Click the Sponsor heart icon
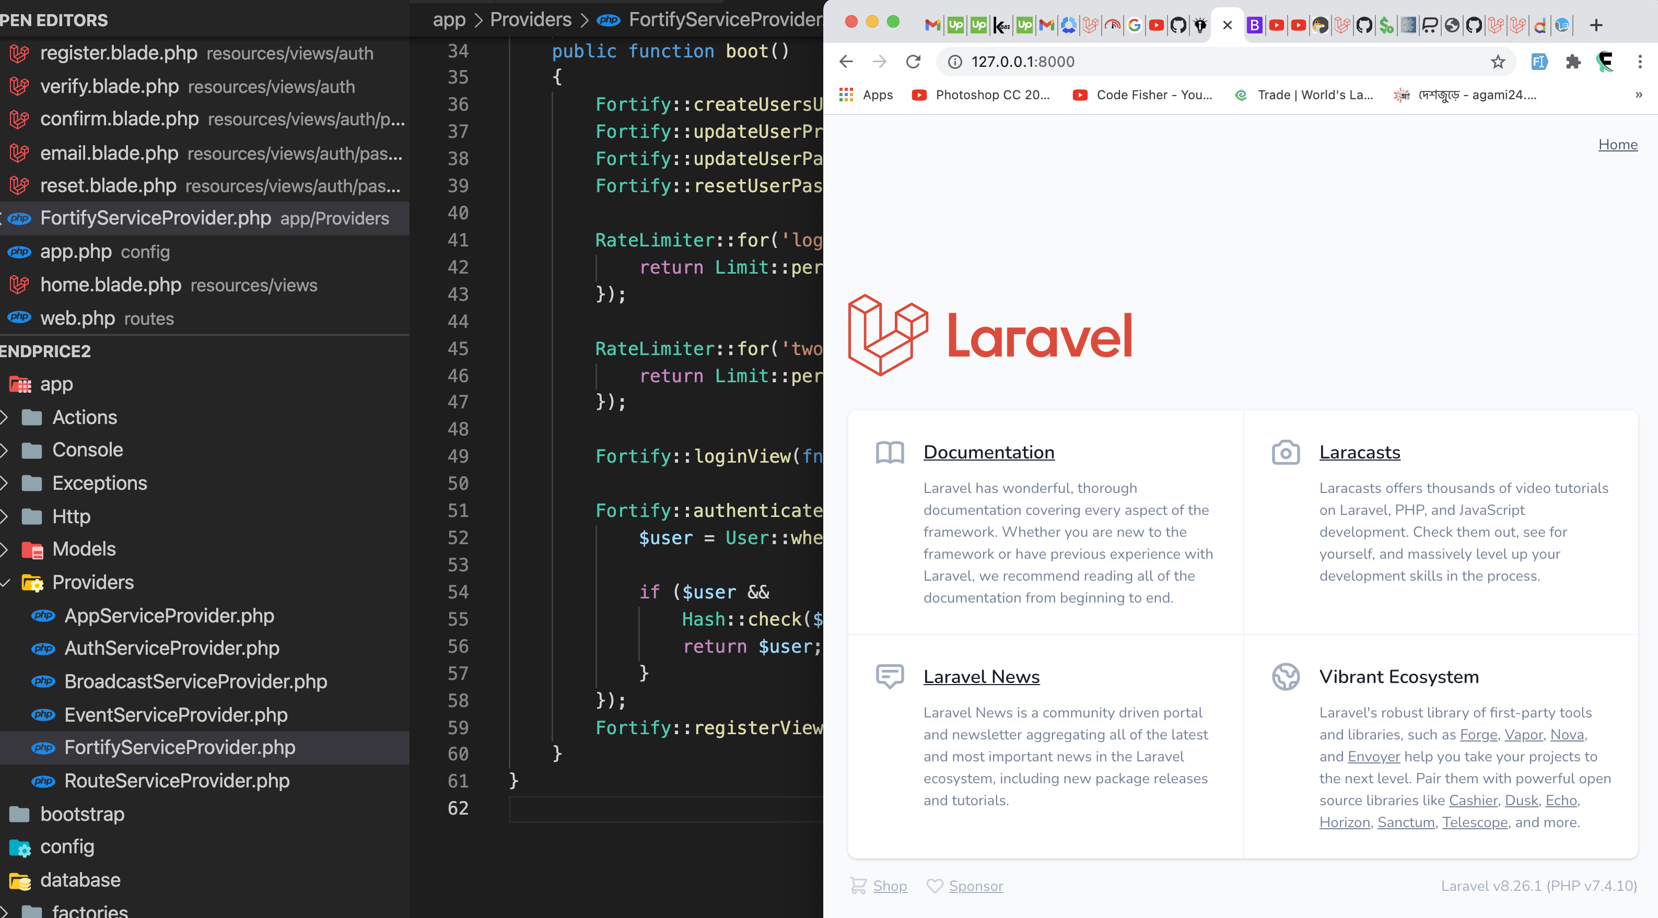Screen dimensions: 1658x918 (935, 886)
